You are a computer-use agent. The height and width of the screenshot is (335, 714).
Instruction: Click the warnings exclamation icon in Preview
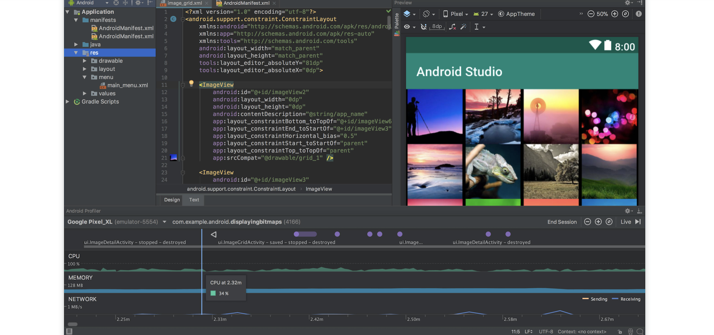(639, 14)
